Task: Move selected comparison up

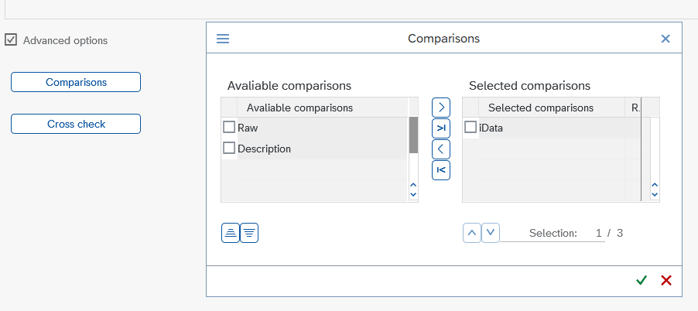Action: coord(472,232)
